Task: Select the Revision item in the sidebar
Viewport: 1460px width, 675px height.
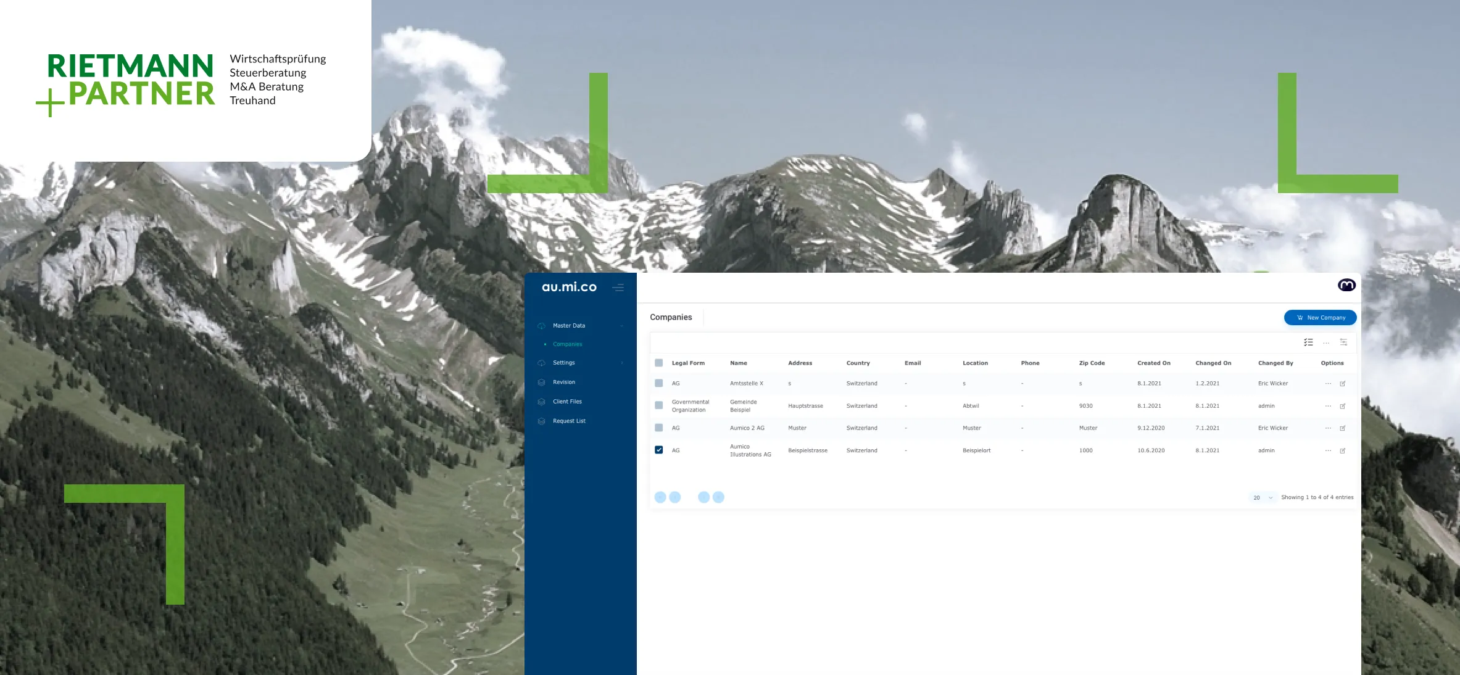Action: point(563,381)
